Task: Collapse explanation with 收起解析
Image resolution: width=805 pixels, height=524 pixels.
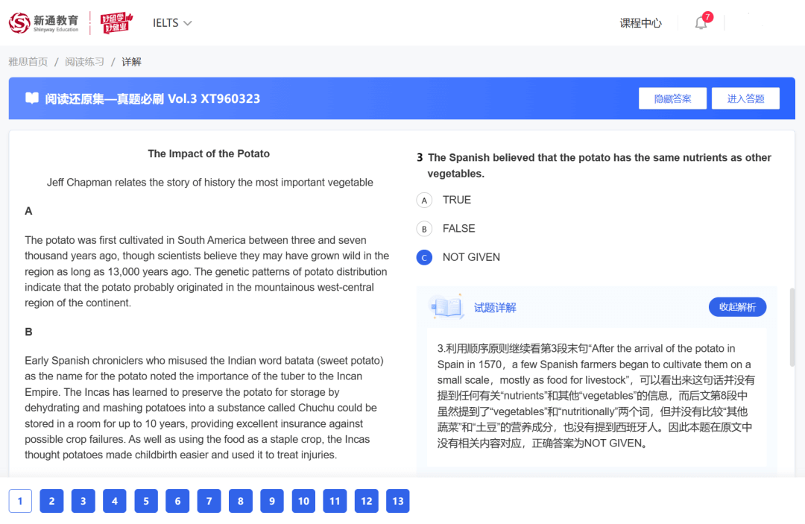Action: (737, 307)
